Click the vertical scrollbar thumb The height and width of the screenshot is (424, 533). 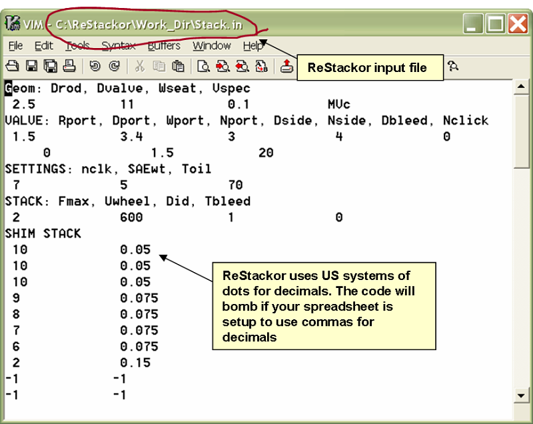[x=521, y=131]
